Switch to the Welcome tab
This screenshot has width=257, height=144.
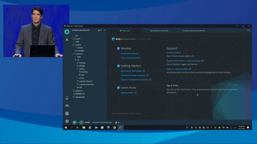click(125, 30)
